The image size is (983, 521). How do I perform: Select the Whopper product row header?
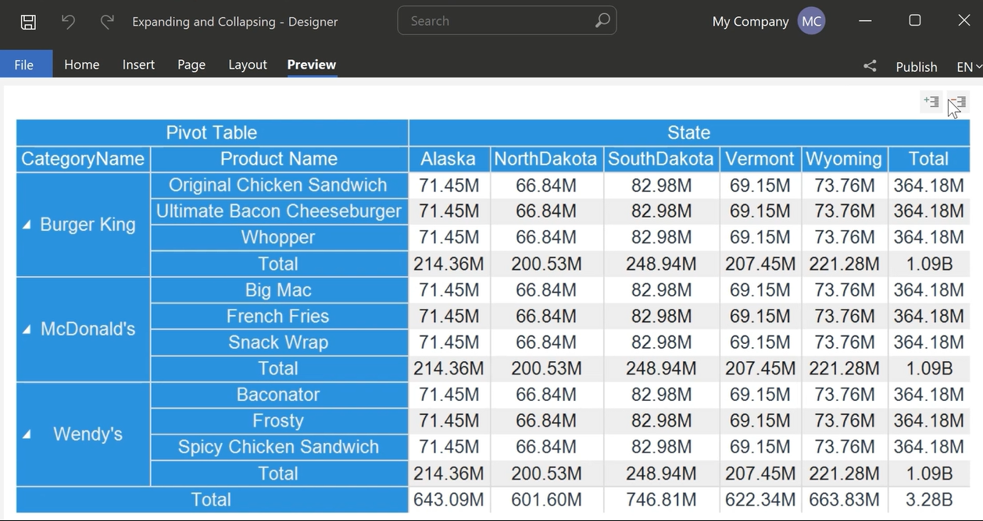tap(278, 237)
